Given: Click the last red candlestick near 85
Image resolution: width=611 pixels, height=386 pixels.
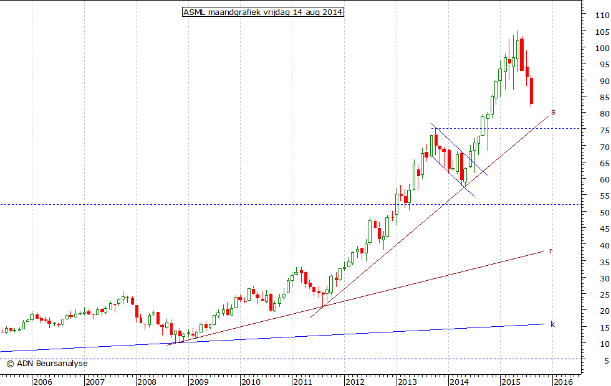Looking at the screenshot, I should 531,92.
